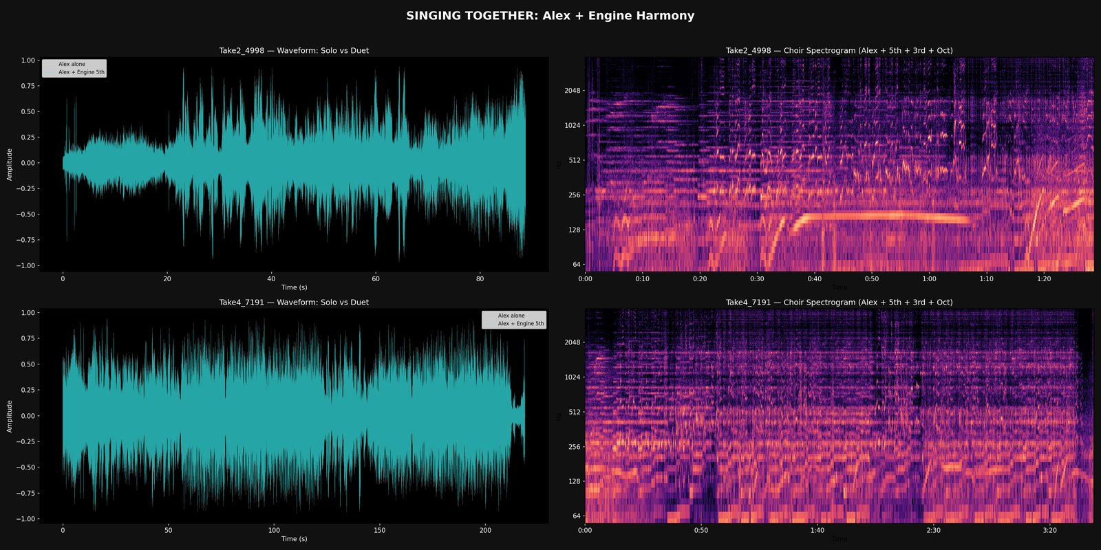Click the '0.50' amplitude tick on Take4_7191 waveform
This screenshot has height=550, width=1101.
28,364
